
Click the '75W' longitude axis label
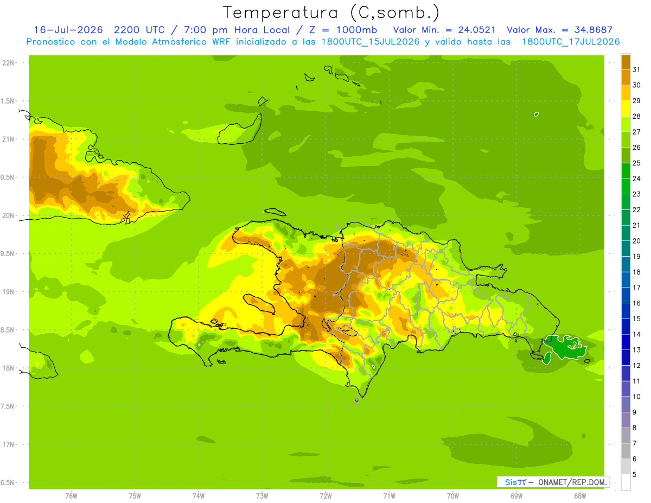135,495
